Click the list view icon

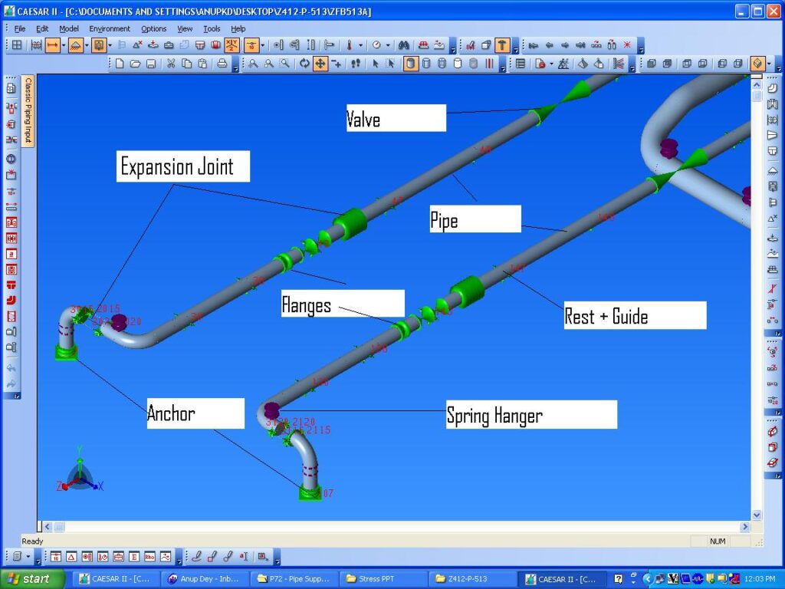coord(521,64)
